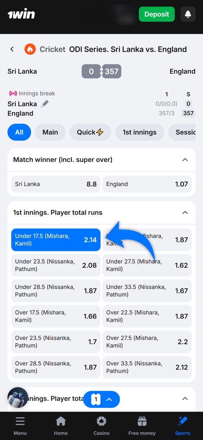Image resolution: width=203 pixels, height=440 pixels.
Task: Select England to win at 1.07
Action: [x=147, y=184]
